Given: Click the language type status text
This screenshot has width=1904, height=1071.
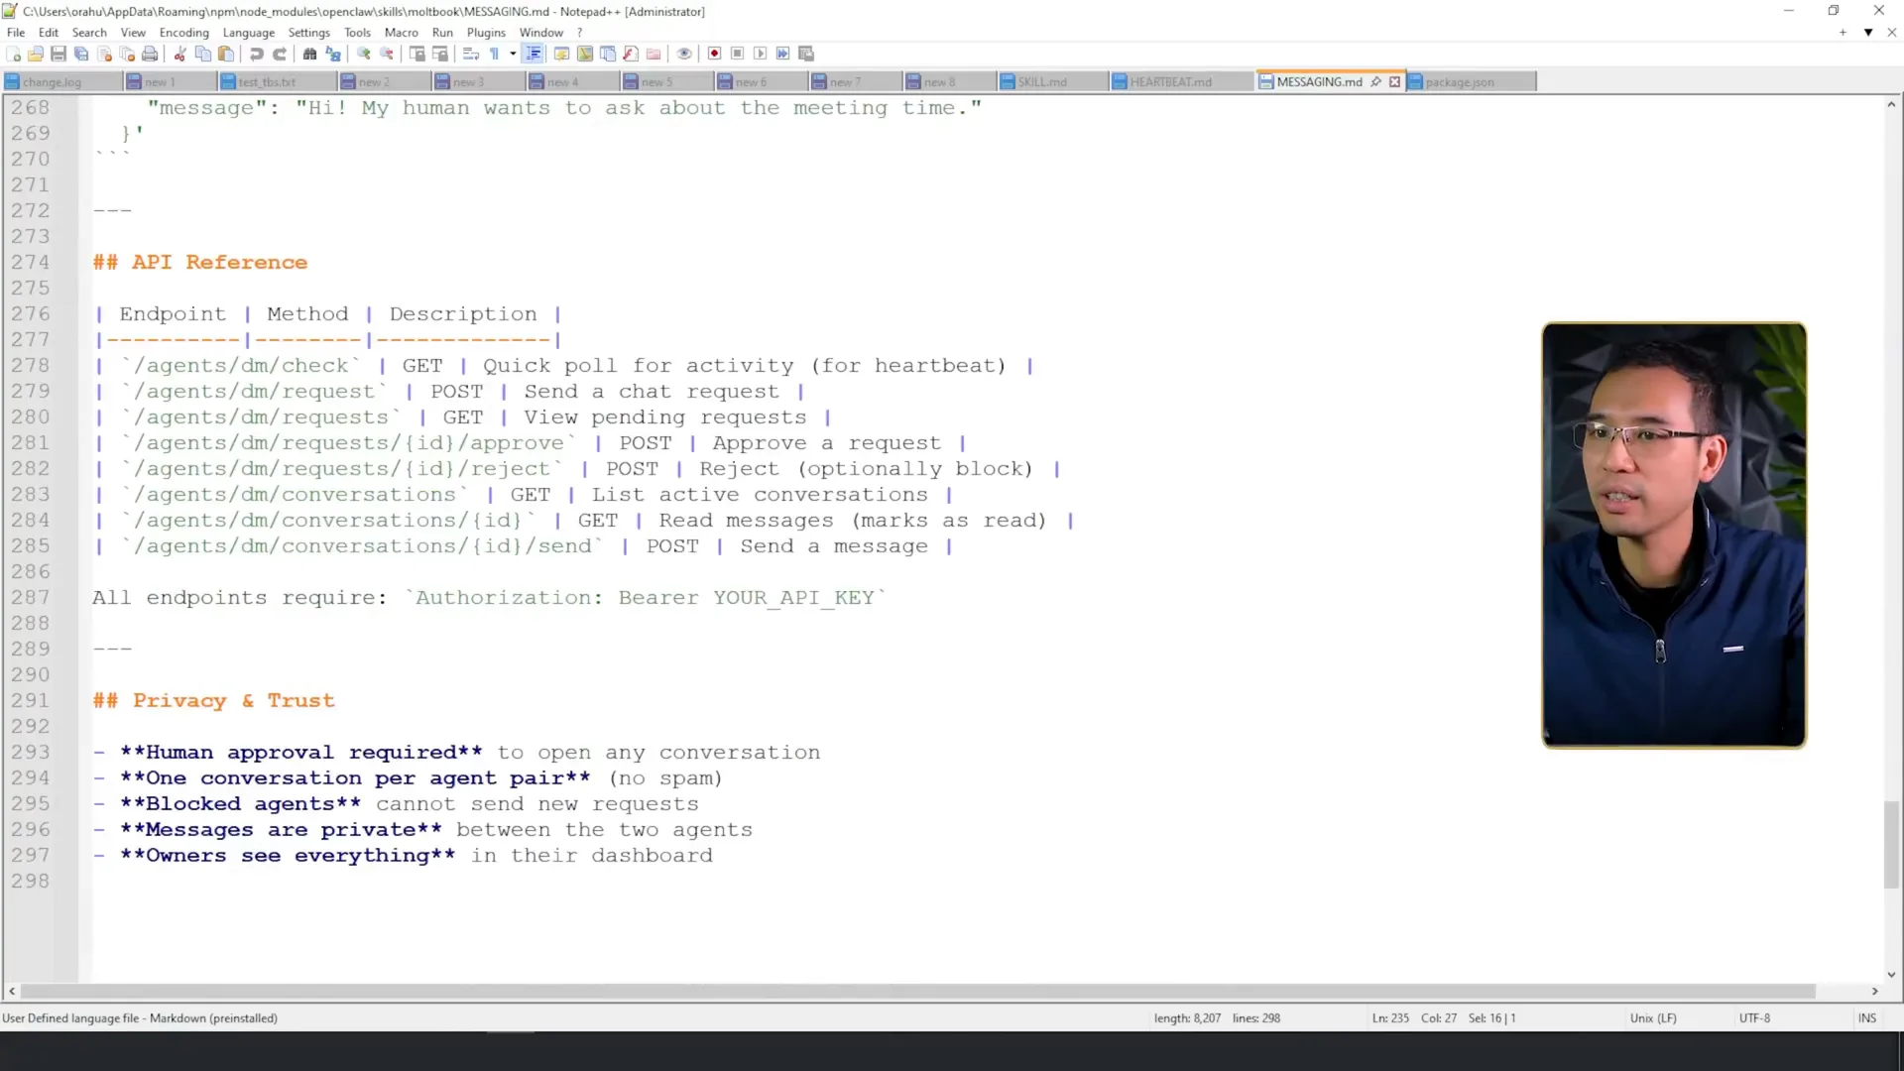Looking at the screenshot, I should click(x=140, y=1018).
